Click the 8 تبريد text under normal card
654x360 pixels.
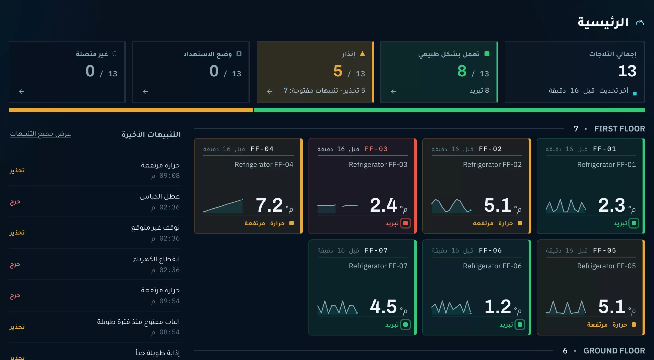(x=479, y=90)
